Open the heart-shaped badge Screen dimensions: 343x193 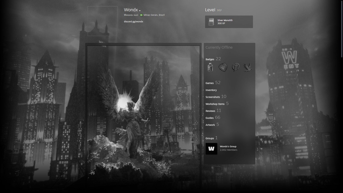click(x=223, y=67)
